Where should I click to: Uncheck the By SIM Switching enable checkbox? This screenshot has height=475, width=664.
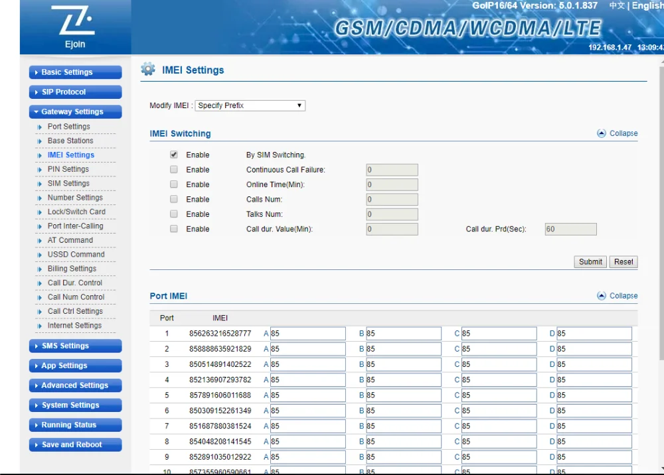click(174, 155)
